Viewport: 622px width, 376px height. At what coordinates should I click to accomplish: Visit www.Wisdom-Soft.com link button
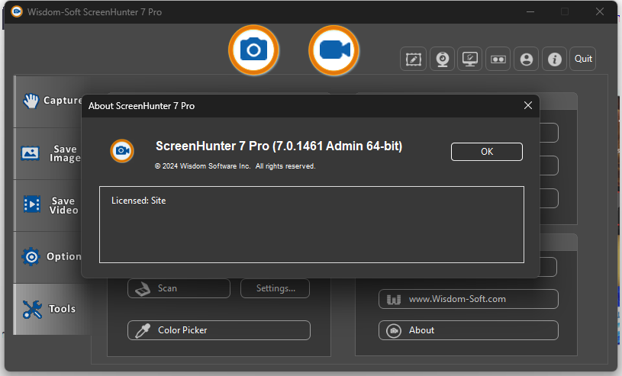469,299
